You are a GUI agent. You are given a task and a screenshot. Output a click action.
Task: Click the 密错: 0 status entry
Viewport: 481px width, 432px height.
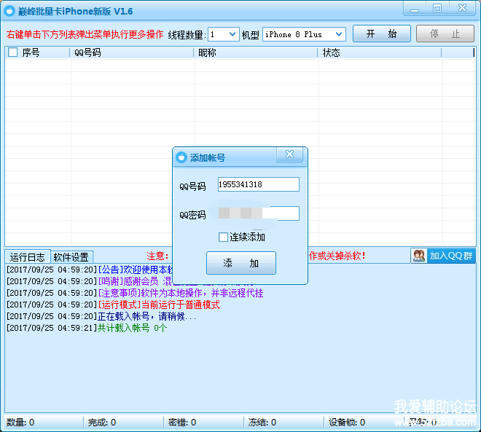point(182,423)
